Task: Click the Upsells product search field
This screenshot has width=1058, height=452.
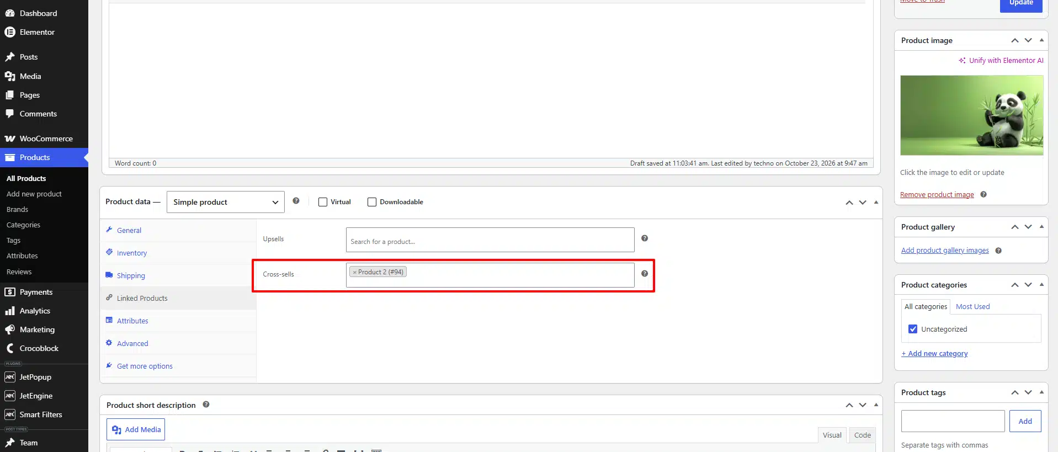Action: [x=490, y=240]
